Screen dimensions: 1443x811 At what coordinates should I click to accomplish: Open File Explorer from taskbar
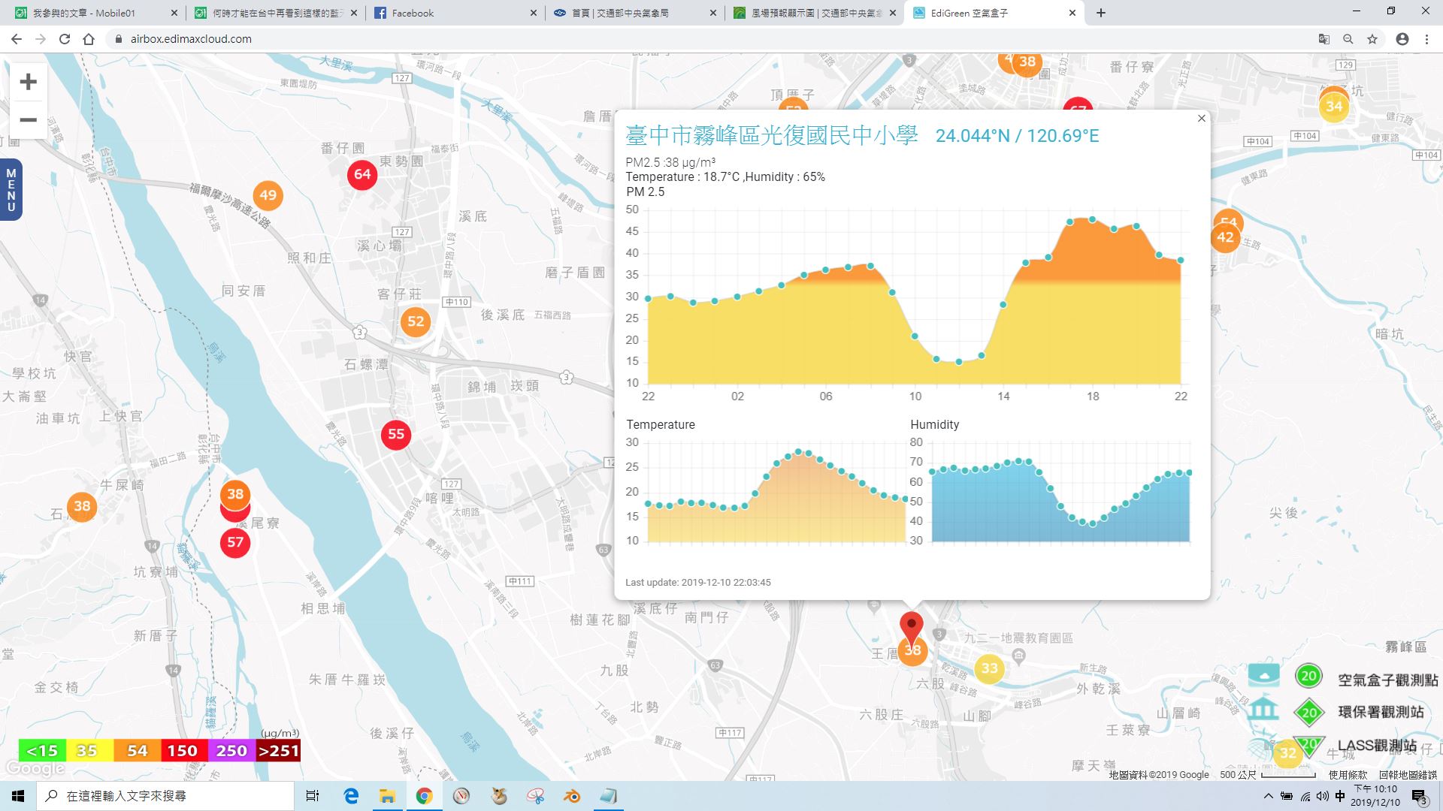tap(387, 796)
